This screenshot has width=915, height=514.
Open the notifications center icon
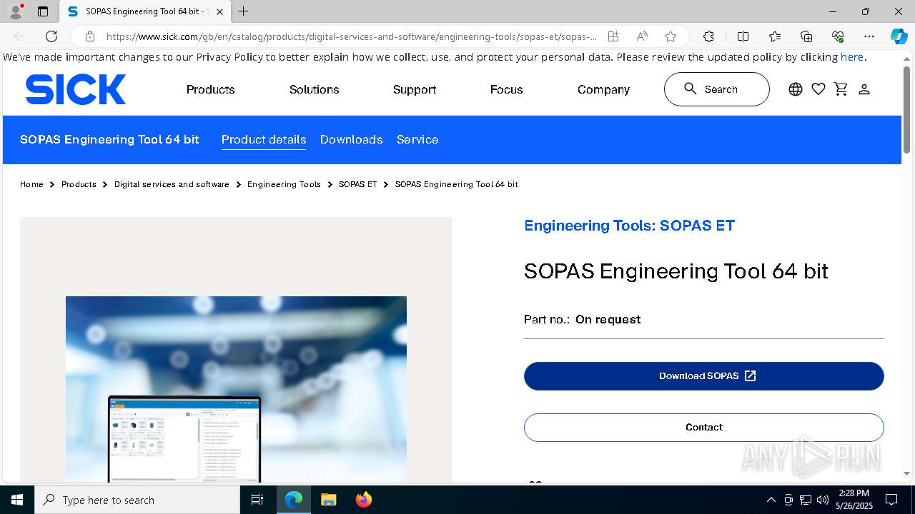891,500
